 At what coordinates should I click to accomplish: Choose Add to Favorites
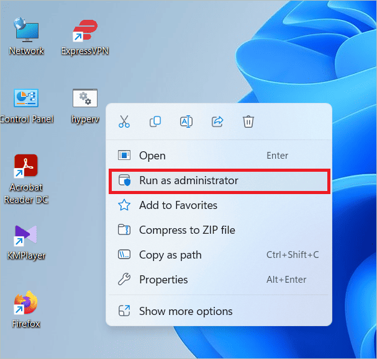[219, 205]
